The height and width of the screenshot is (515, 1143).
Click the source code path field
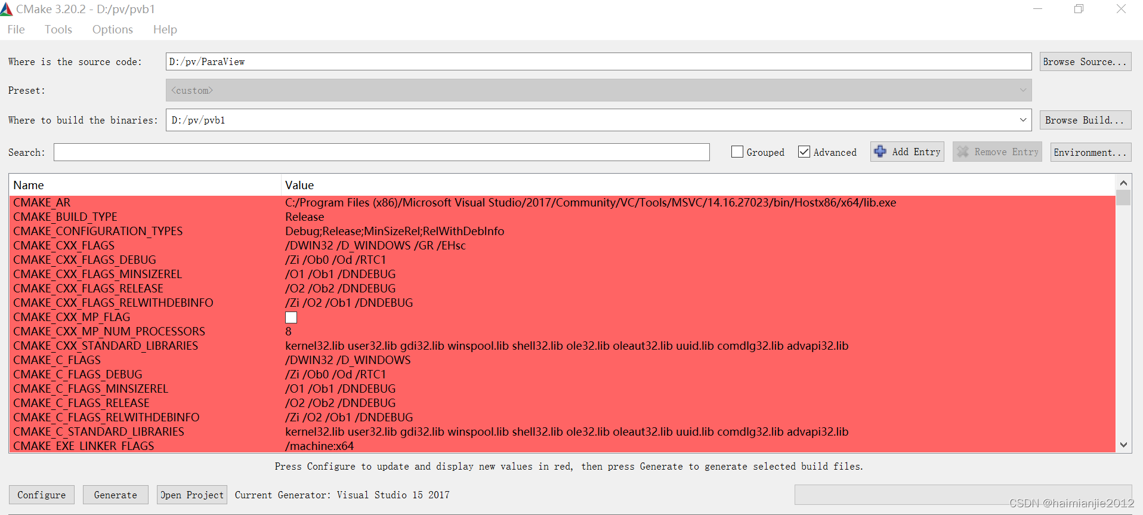(x=598, y=61)
